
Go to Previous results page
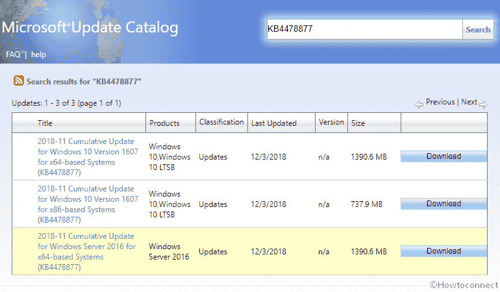[x=440, y=102]
